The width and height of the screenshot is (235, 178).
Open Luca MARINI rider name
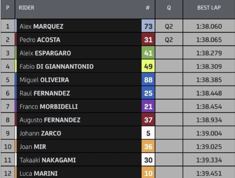coord(38,174)
